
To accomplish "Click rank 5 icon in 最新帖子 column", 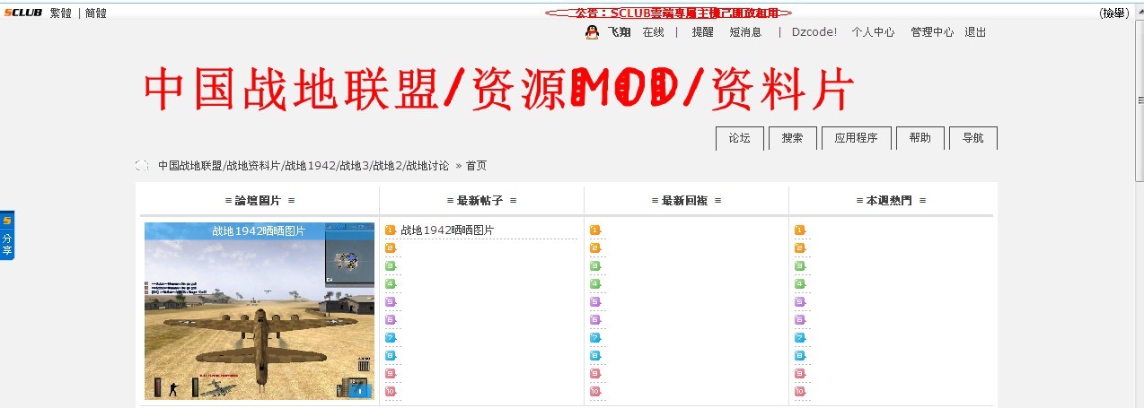I will coord(391,302).
